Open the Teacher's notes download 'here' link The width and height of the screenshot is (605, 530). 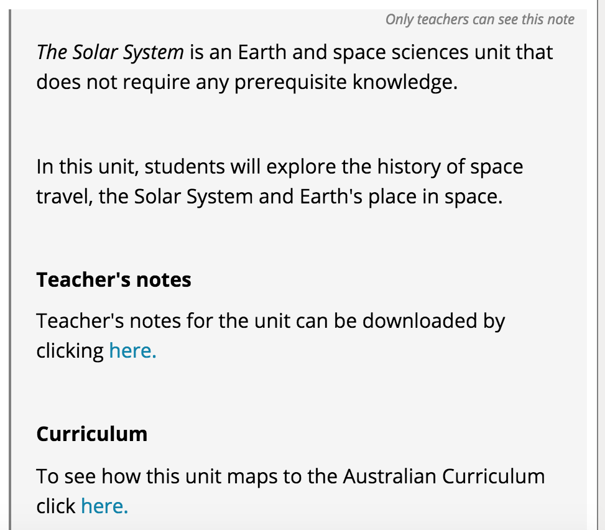132,350
